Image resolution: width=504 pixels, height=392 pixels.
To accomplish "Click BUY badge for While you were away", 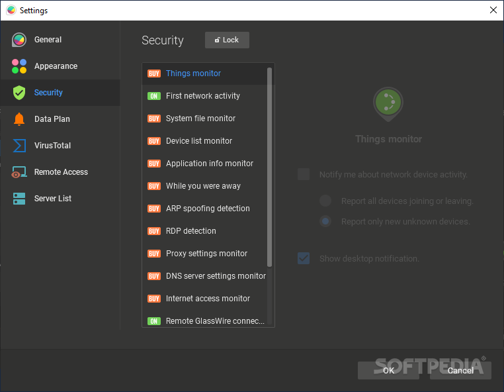I will pos(154,186).
